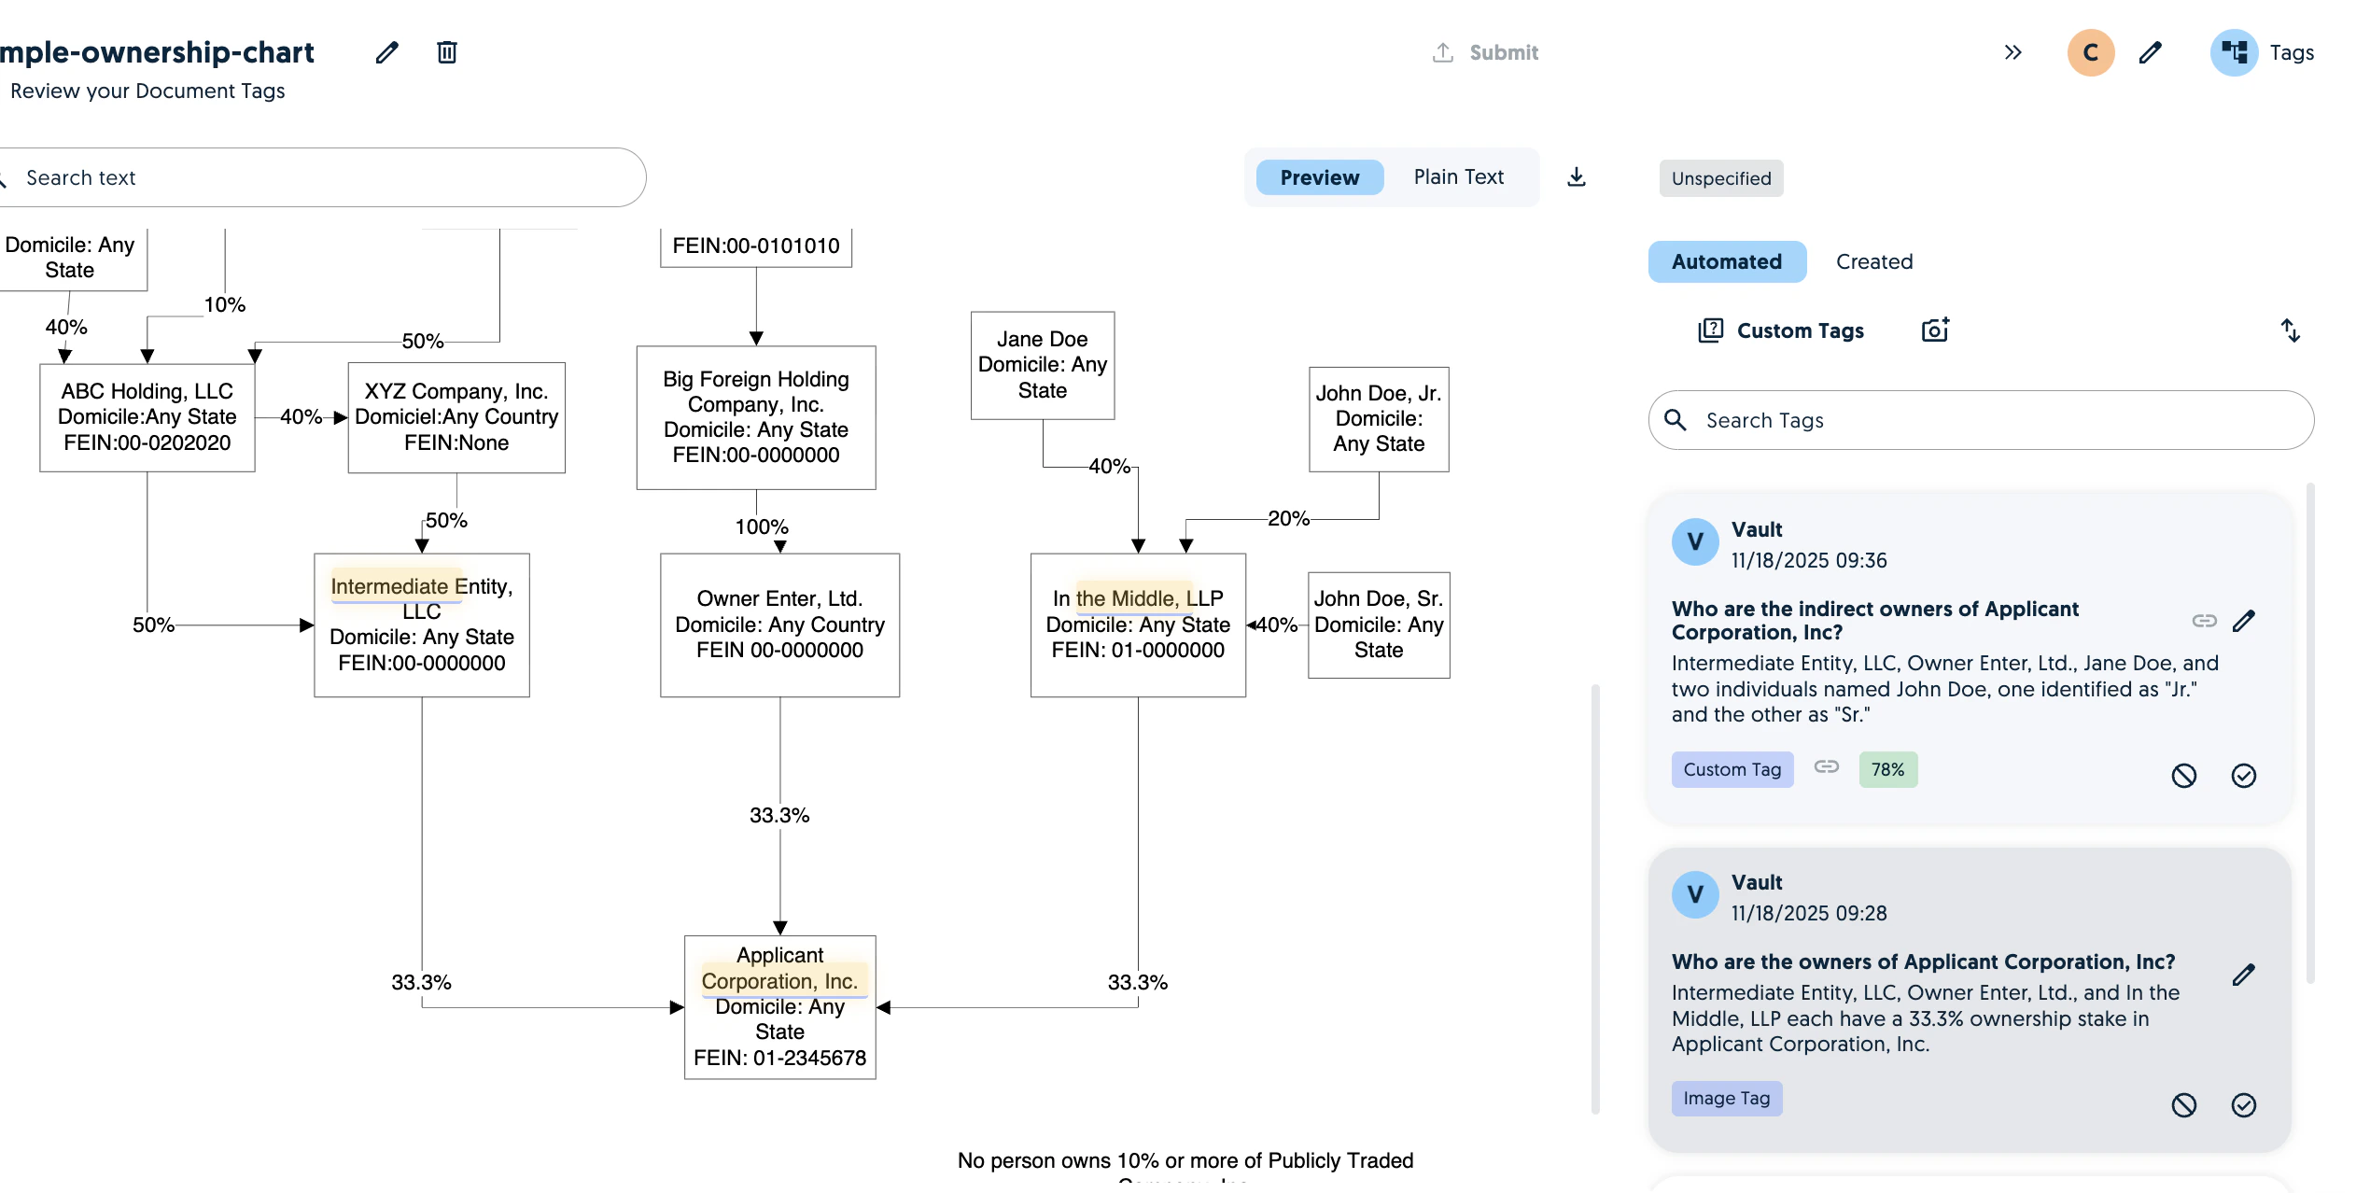Image resolution: width=2356 pixels, height=1193 pixels.
Task: Click the highlighted Intermediate Entity, LLC box
Action: [x=422, y=625]
